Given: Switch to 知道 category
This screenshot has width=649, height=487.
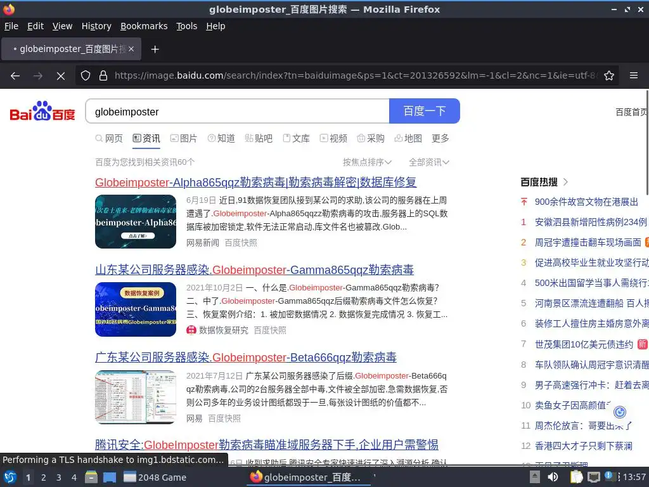Looking at the screenshot, I should [221, 138].
